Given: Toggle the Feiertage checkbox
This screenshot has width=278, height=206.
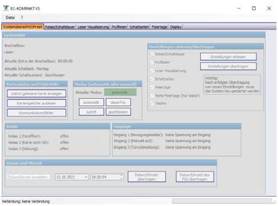Looking at the screenshot, I should [152, 87].
